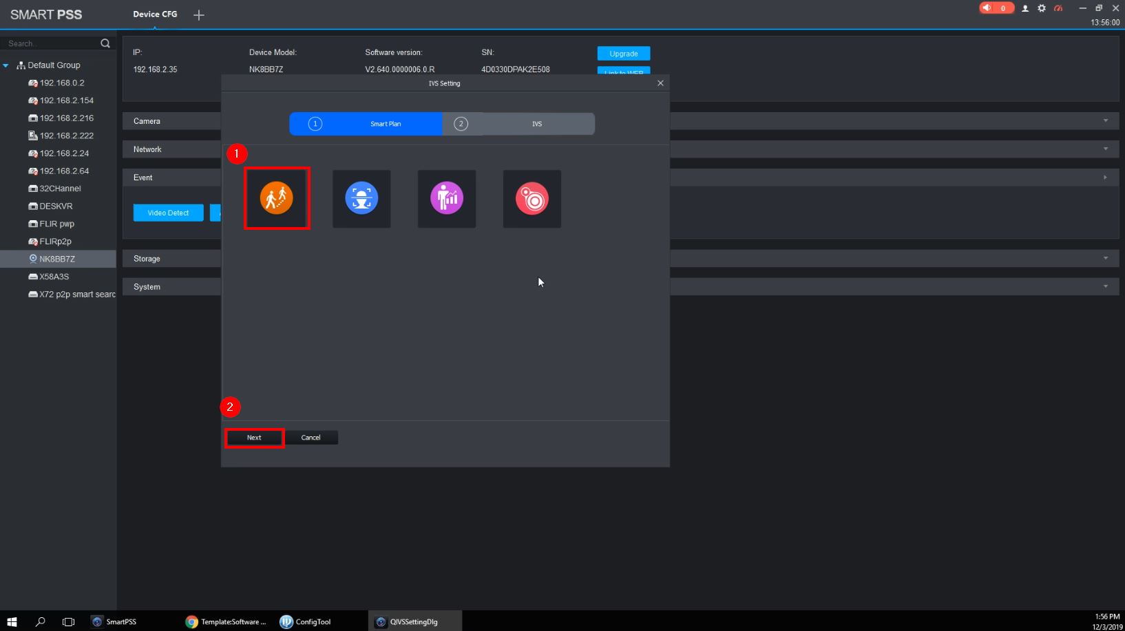Expand the Storage section arrow
This screenshot has width=1125, height=631.
(1106, 259)
